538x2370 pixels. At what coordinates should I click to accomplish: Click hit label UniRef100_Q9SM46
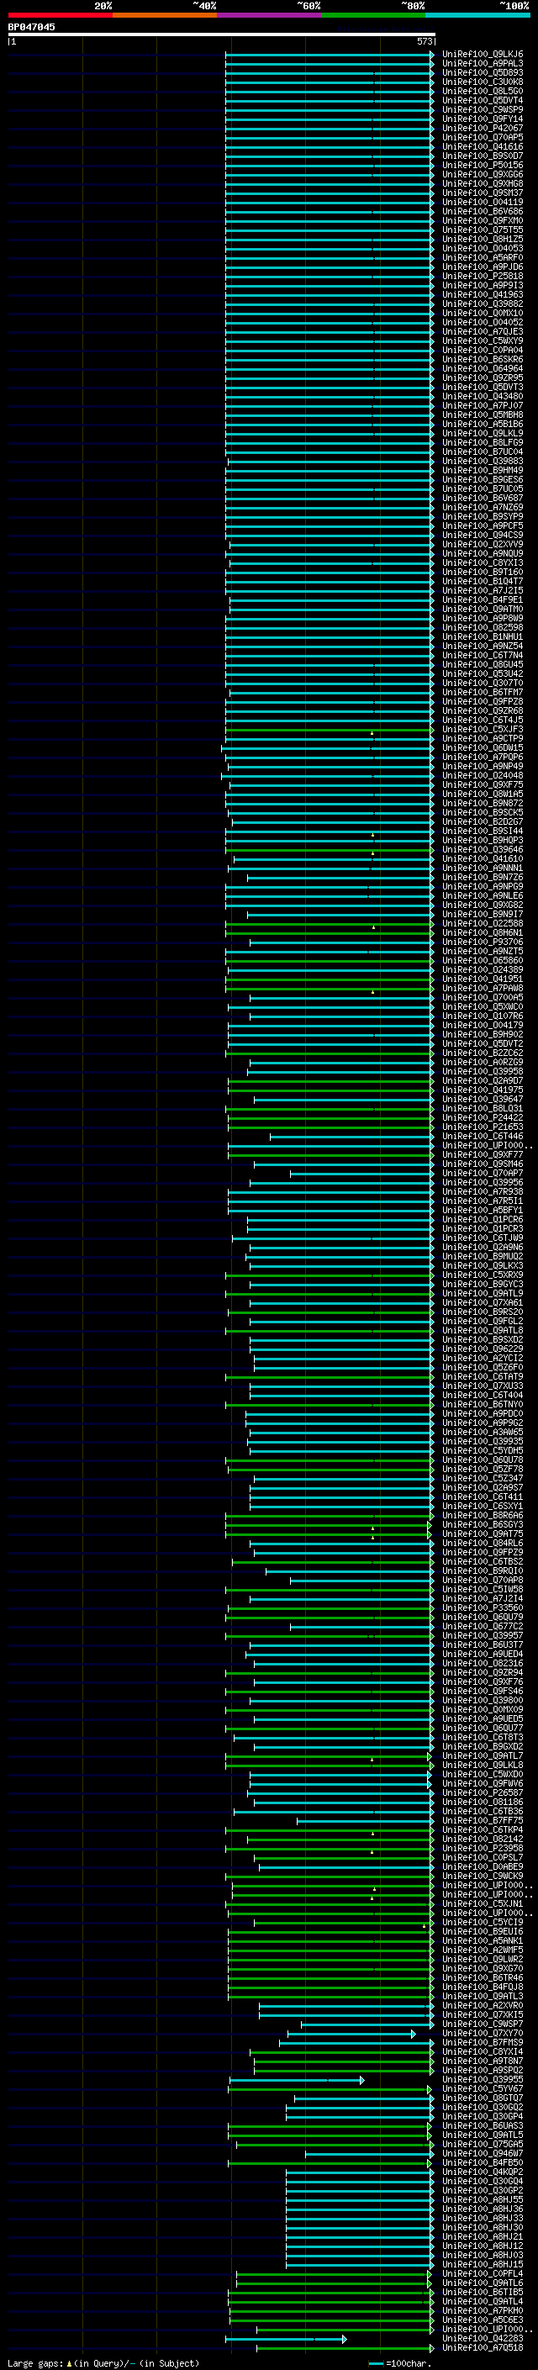pyautogui.click(x=483, y=1164)
